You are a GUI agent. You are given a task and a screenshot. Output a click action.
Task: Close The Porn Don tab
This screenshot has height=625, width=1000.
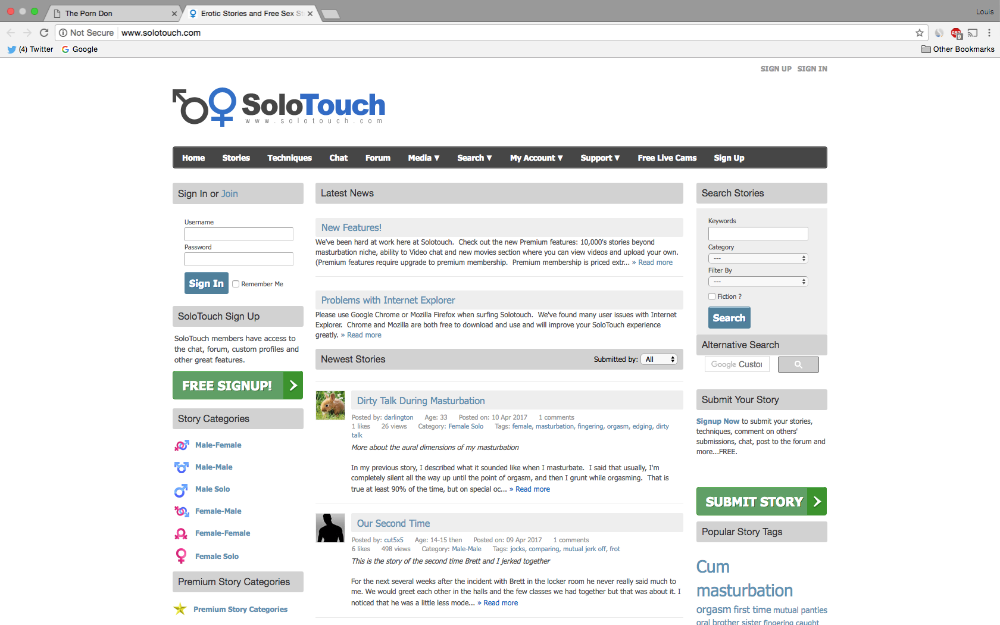(x=174, y=13)
